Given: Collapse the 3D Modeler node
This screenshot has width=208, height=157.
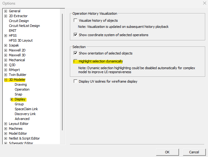Looking at the screenshot, I should coord(5,80).
